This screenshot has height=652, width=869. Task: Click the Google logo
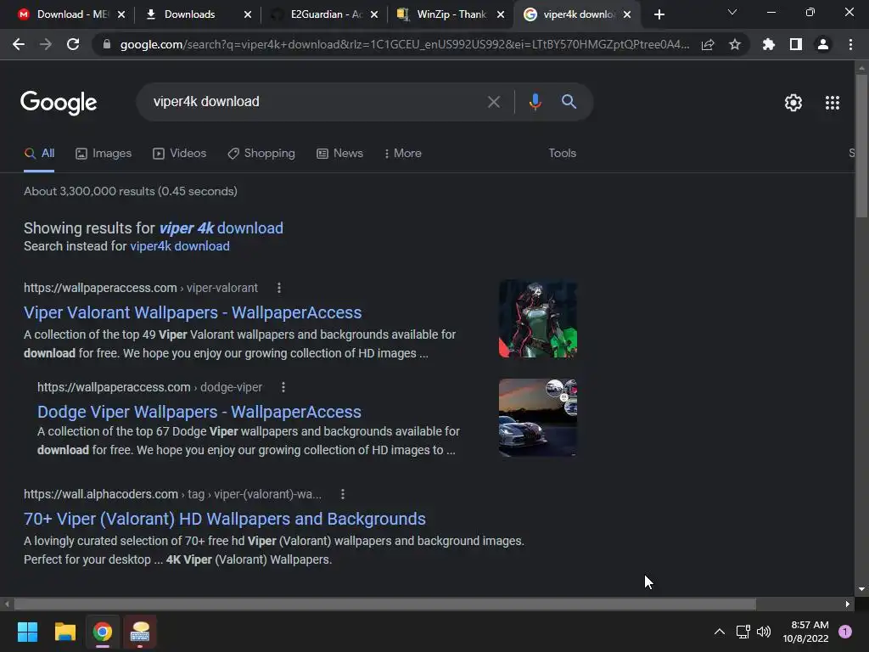[x=59, y=103]
